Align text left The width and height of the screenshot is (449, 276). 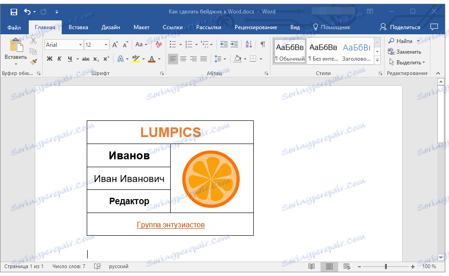click(x=173, y=59)
